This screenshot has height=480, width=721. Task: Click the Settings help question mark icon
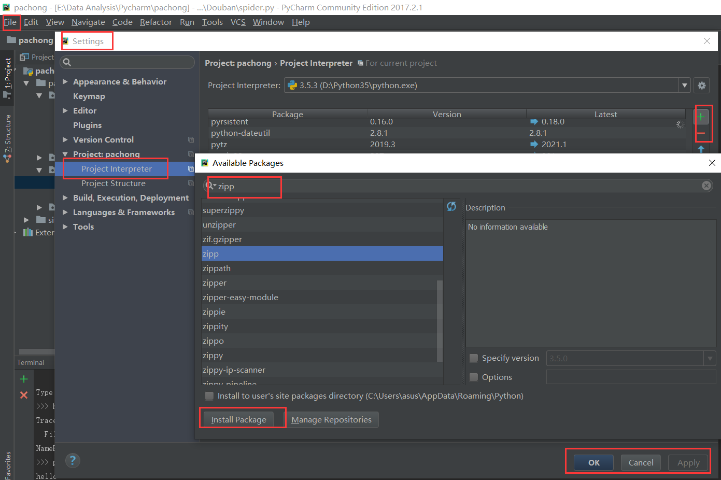(x=73, y=460)
